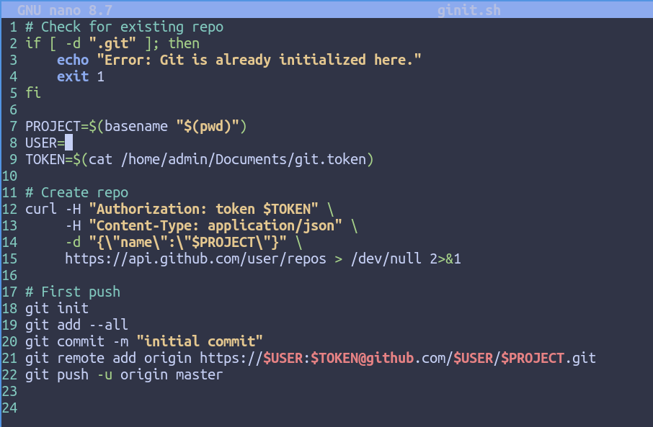Viewport: 653px width, 427px height.
Task: Click the "TOKEN" variable on line 9
Action: pos(45,159)
